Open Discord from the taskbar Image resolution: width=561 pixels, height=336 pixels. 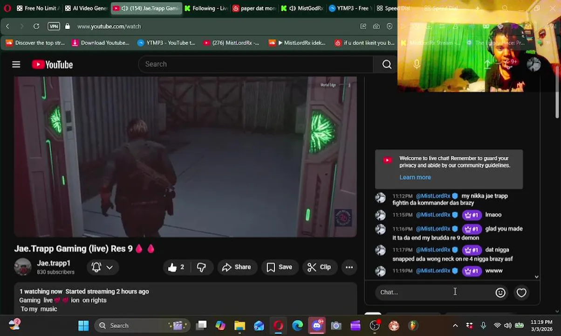(317, 326)
